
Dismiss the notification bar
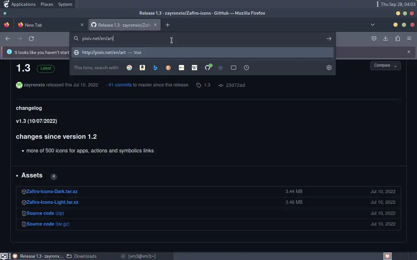409,52
